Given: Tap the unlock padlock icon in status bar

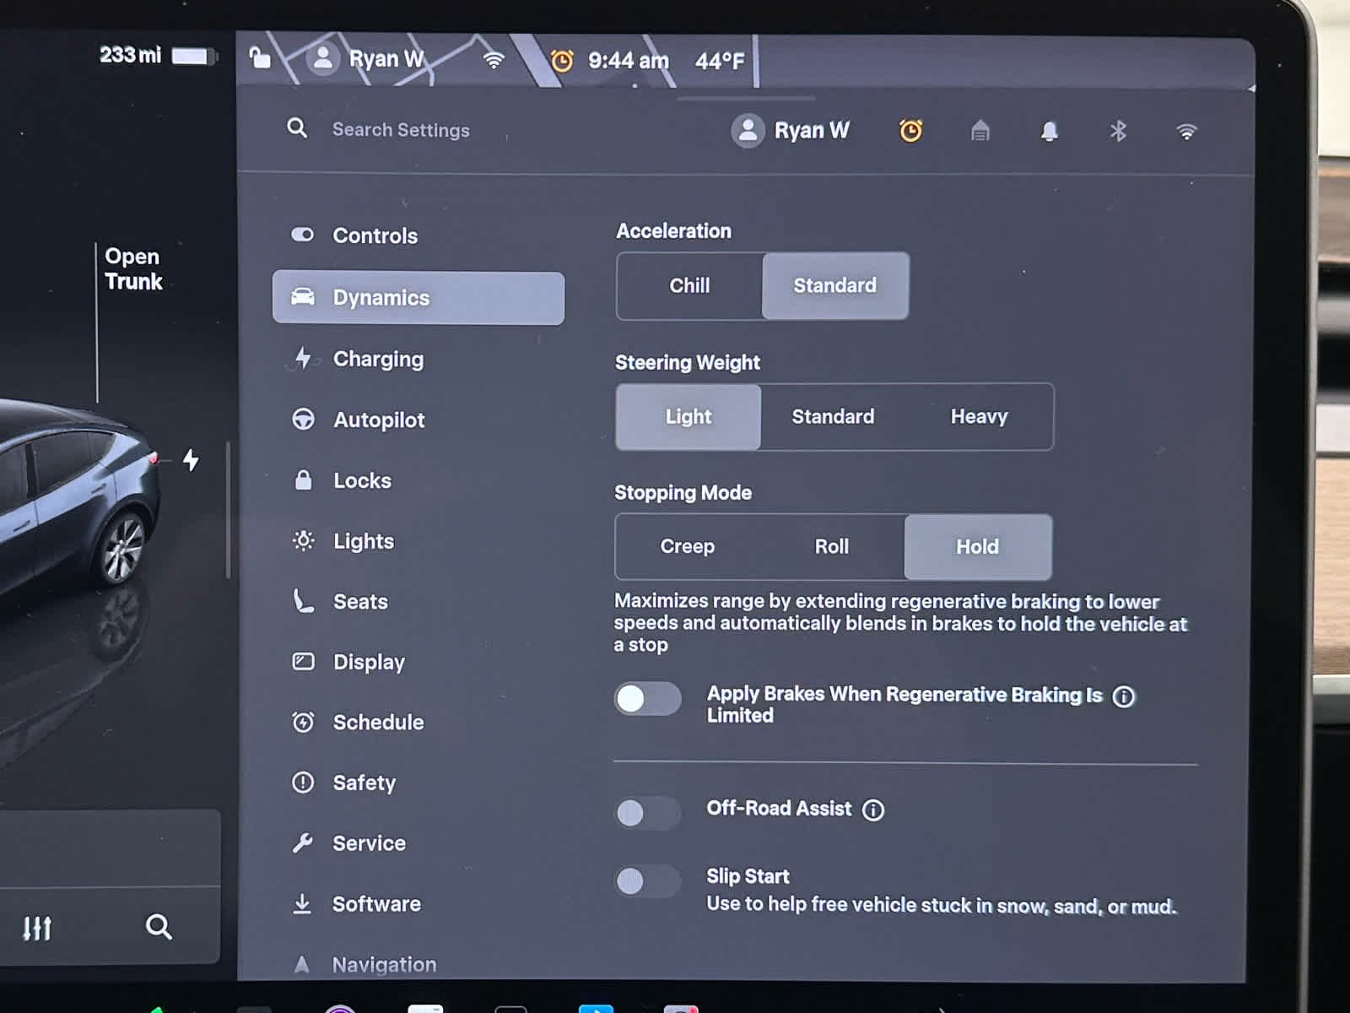Looking at the screenshot, I should (260, 58).
